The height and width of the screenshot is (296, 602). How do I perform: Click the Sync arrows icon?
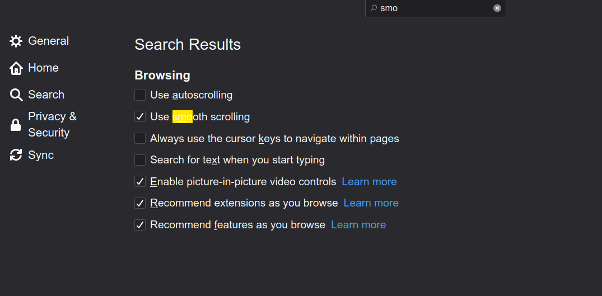tap(16, 155)
